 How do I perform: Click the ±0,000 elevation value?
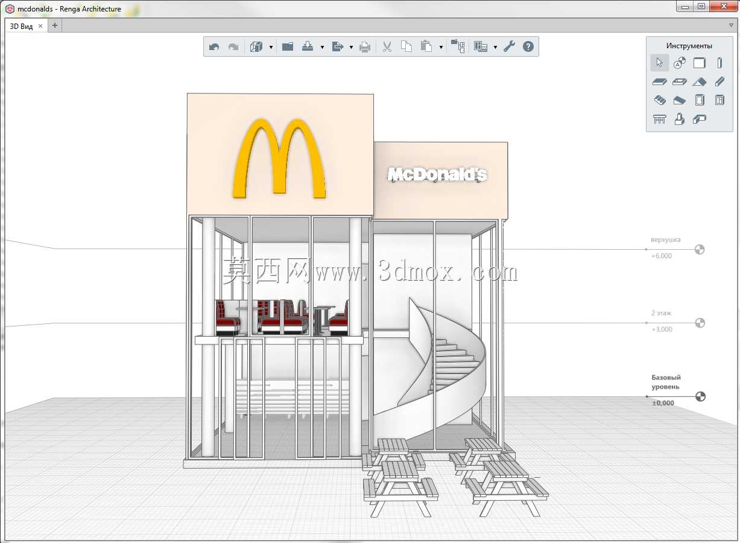(x=663, y=403)
